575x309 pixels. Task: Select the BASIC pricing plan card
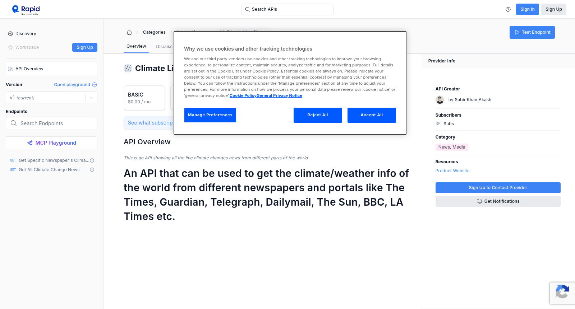[144, 98]
